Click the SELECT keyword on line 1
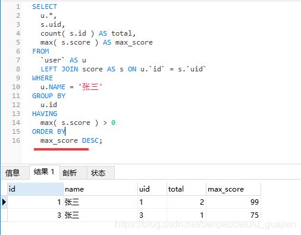This screenshot has height=235, width=301. click(x=45, y=7)
